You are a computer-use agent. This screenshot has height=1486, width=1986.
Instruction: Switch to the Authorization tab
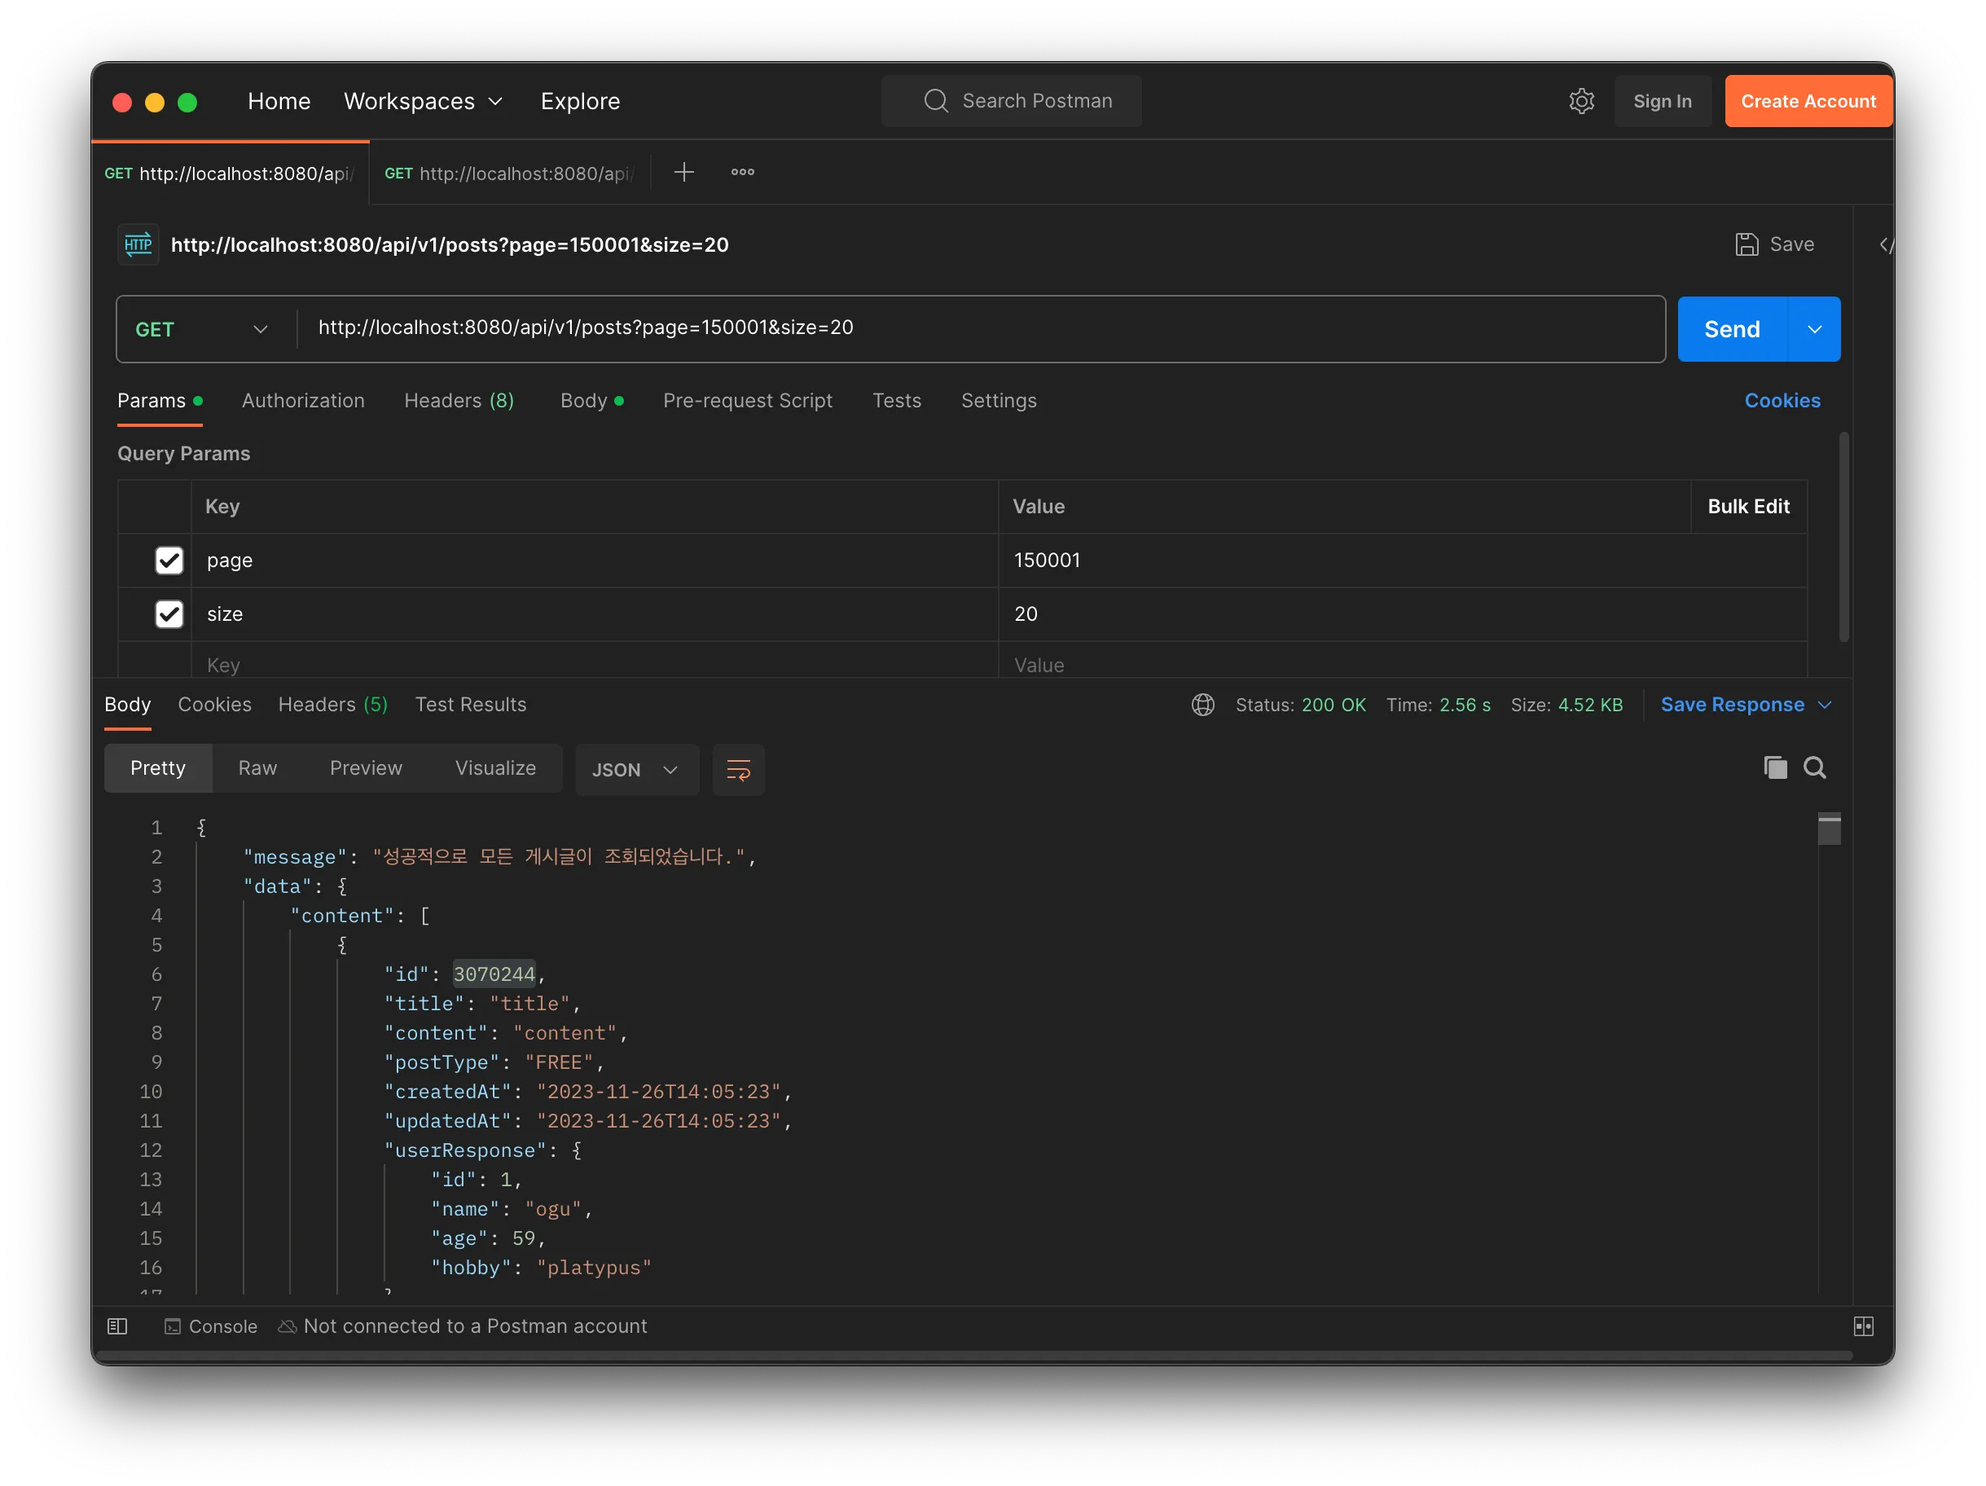coord(302,401)
